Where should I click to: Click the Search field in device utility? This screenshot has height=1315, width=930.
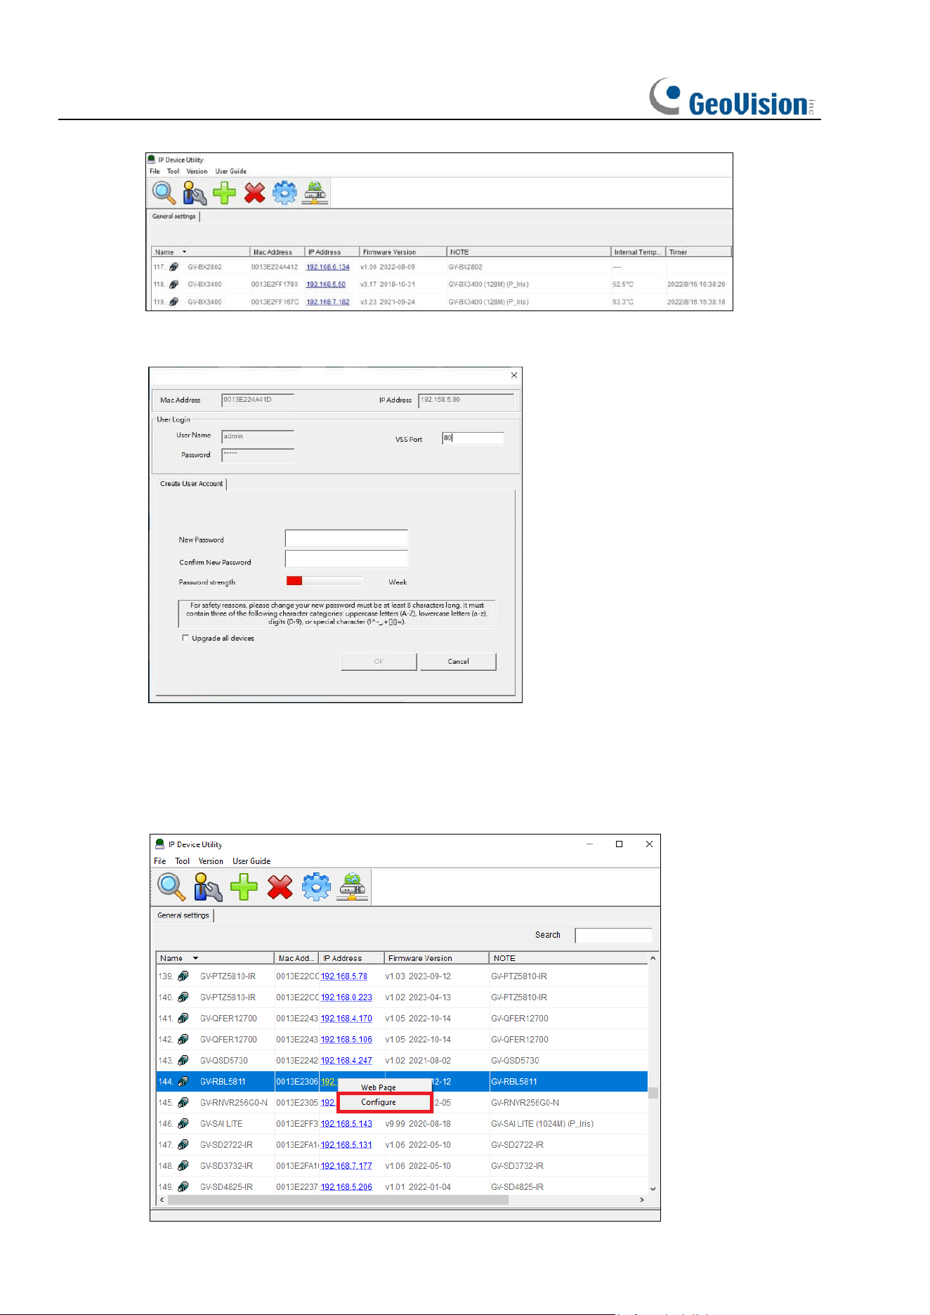tap(613, 935)
